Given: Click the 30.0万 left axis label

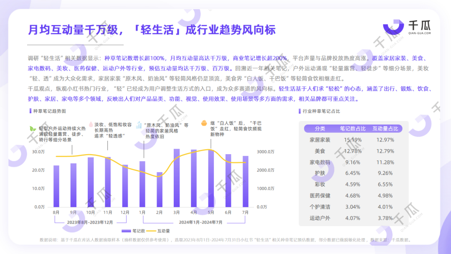Looking at the screenshot, I should [38, 152].
